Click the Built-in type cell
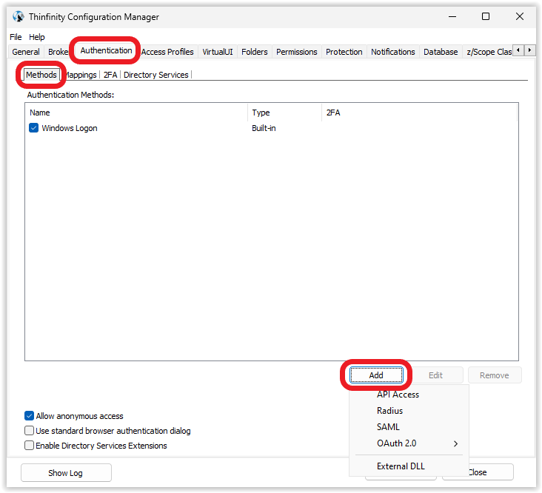The height and width of the screenshot is (493, 542). [264, 128]
